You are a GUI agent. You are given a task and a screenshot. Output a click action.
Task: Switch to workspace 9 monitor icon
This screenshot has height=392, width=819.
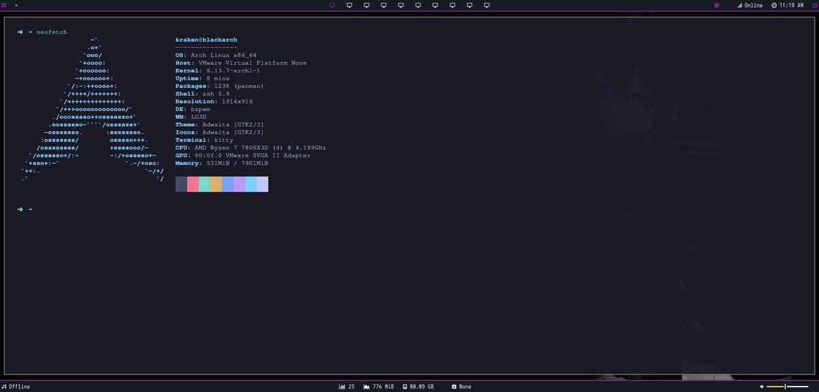(x=470, y=5)
